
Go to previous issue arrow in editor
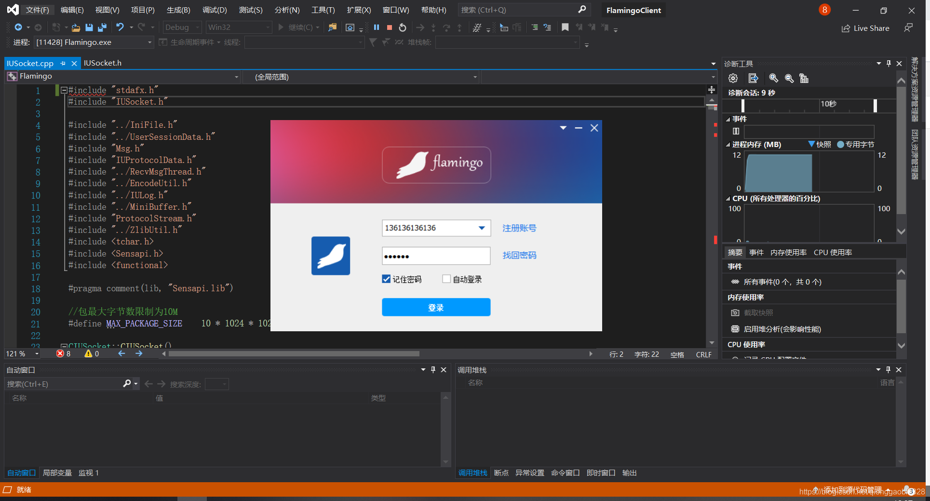[121, 354]
